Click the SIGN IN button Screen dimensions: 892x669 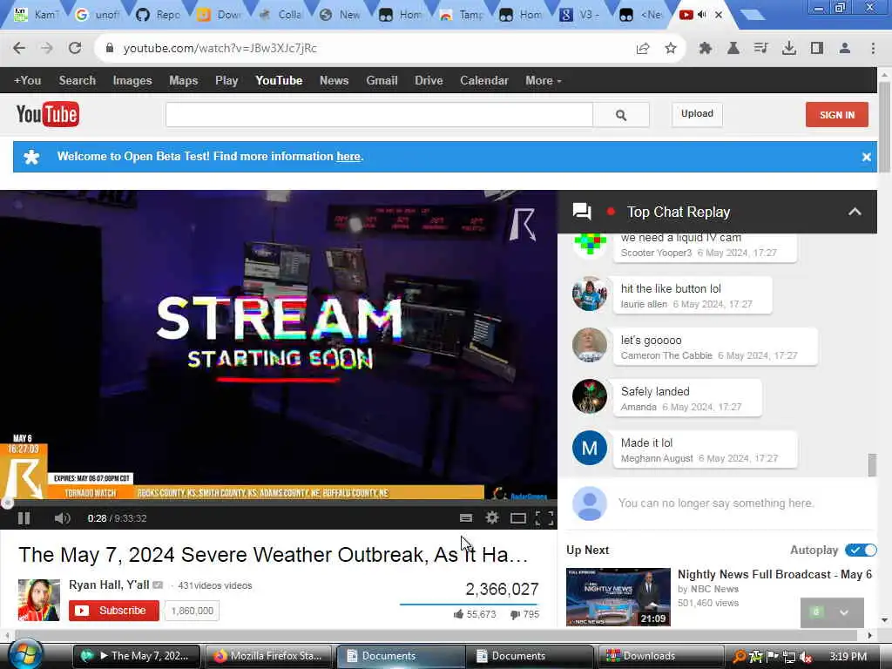[x=837, y=115]
